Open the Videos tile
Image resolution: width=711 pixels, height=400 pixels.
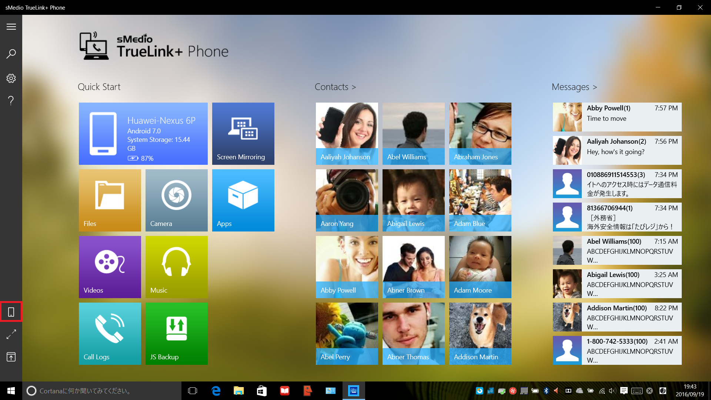(110, 267)
